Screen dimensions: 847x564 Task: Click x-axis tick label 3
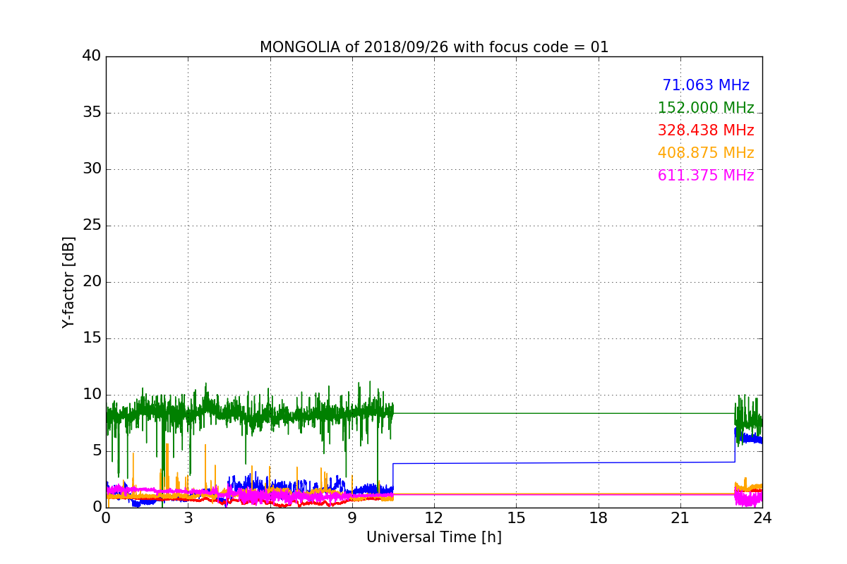(188, 518)
